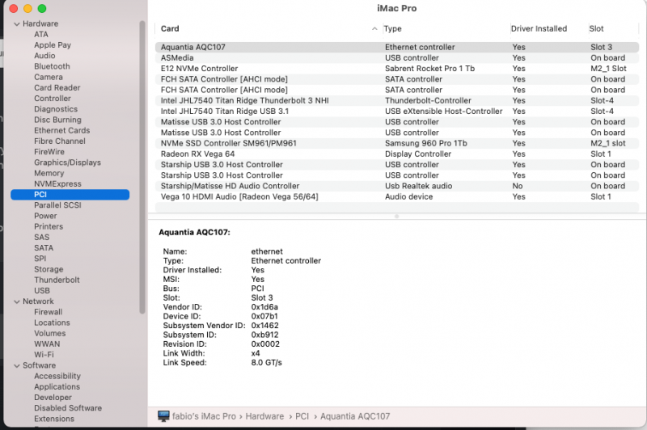This screenshot has width=647, height=430.
Task: Select Ethernet Cards in the sidebar
Action: tap(62, 130)
